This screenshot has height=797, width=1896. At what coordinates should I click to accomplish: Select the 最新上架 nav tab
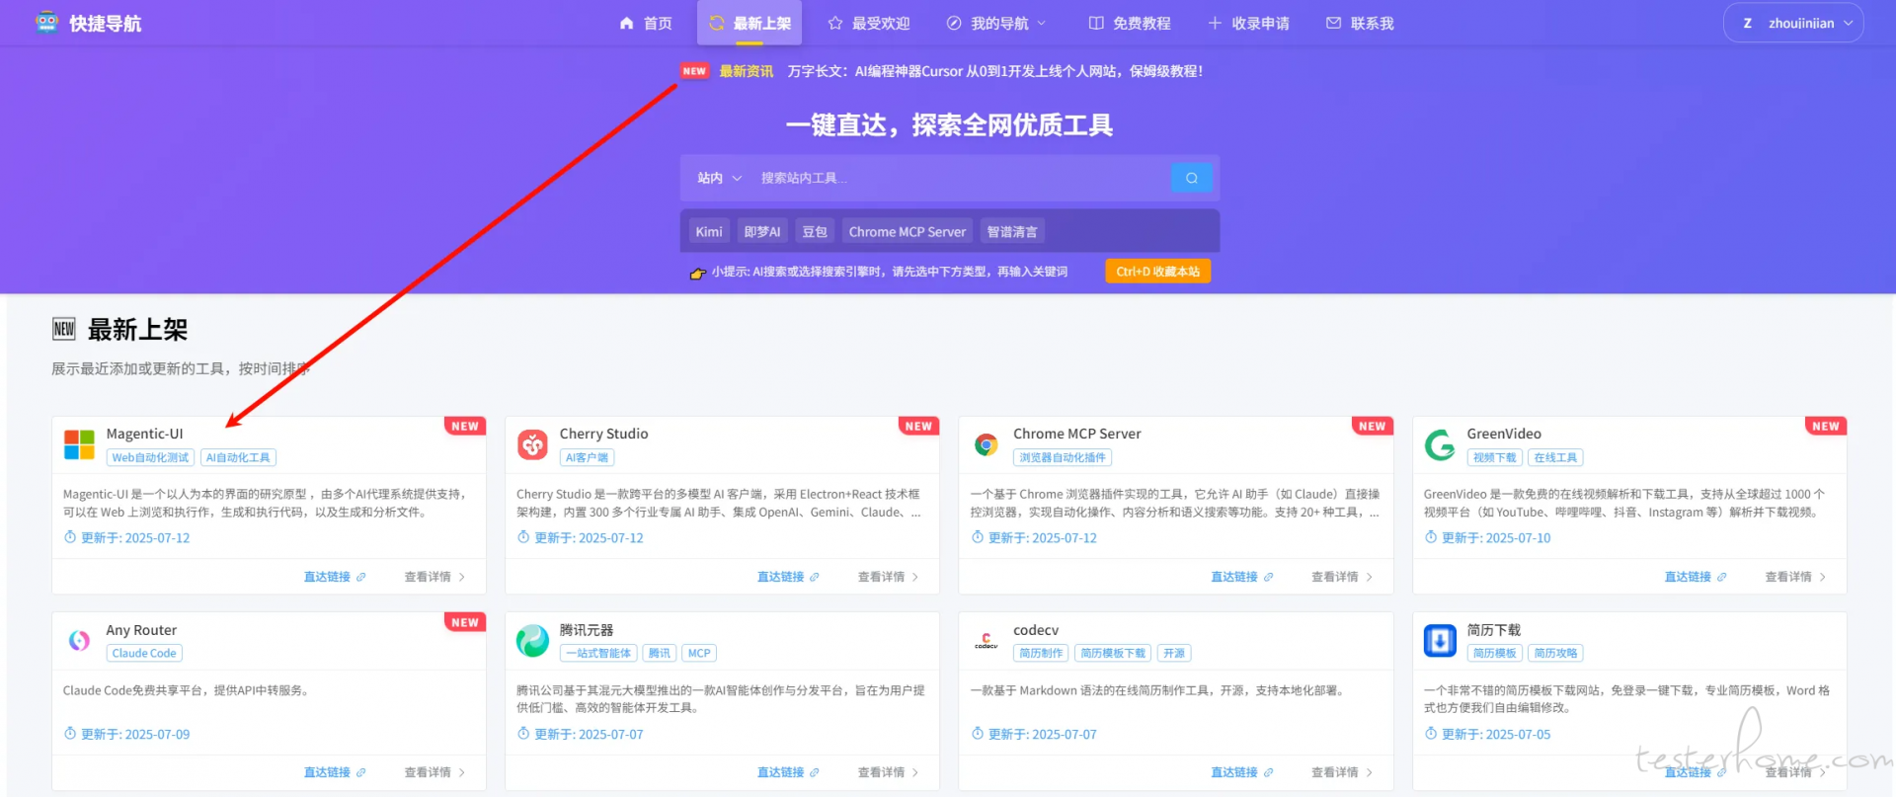click(x=750, y=23)
